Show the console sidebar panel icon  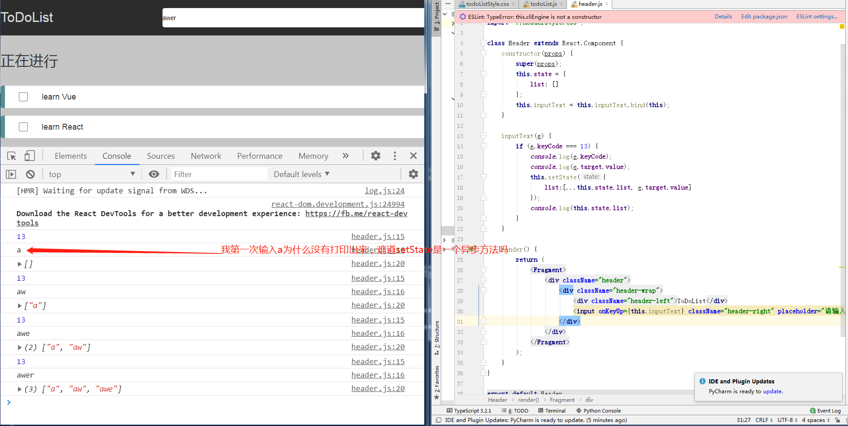coord(11,174)
